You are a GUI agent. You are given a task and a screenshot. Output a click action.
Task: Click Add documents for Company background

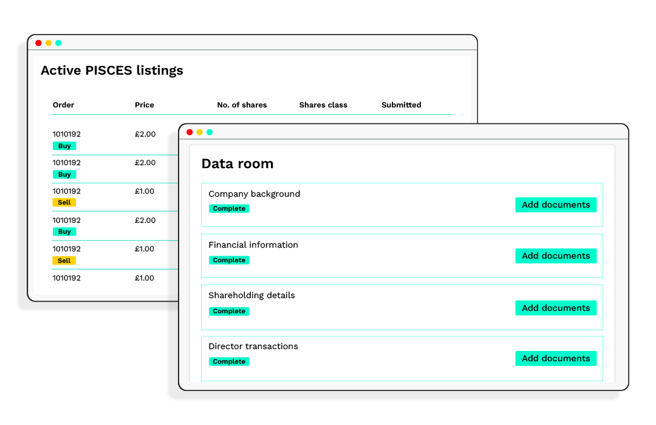coord(556,205)
